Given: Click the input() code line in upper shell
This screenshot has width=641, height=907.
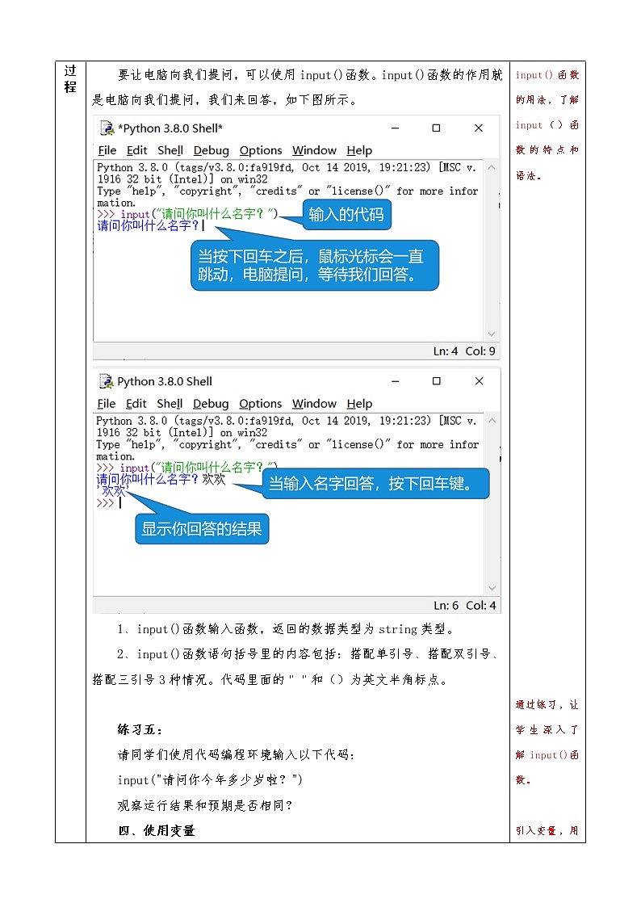Looking at the screenshot, I should point(187,214).
